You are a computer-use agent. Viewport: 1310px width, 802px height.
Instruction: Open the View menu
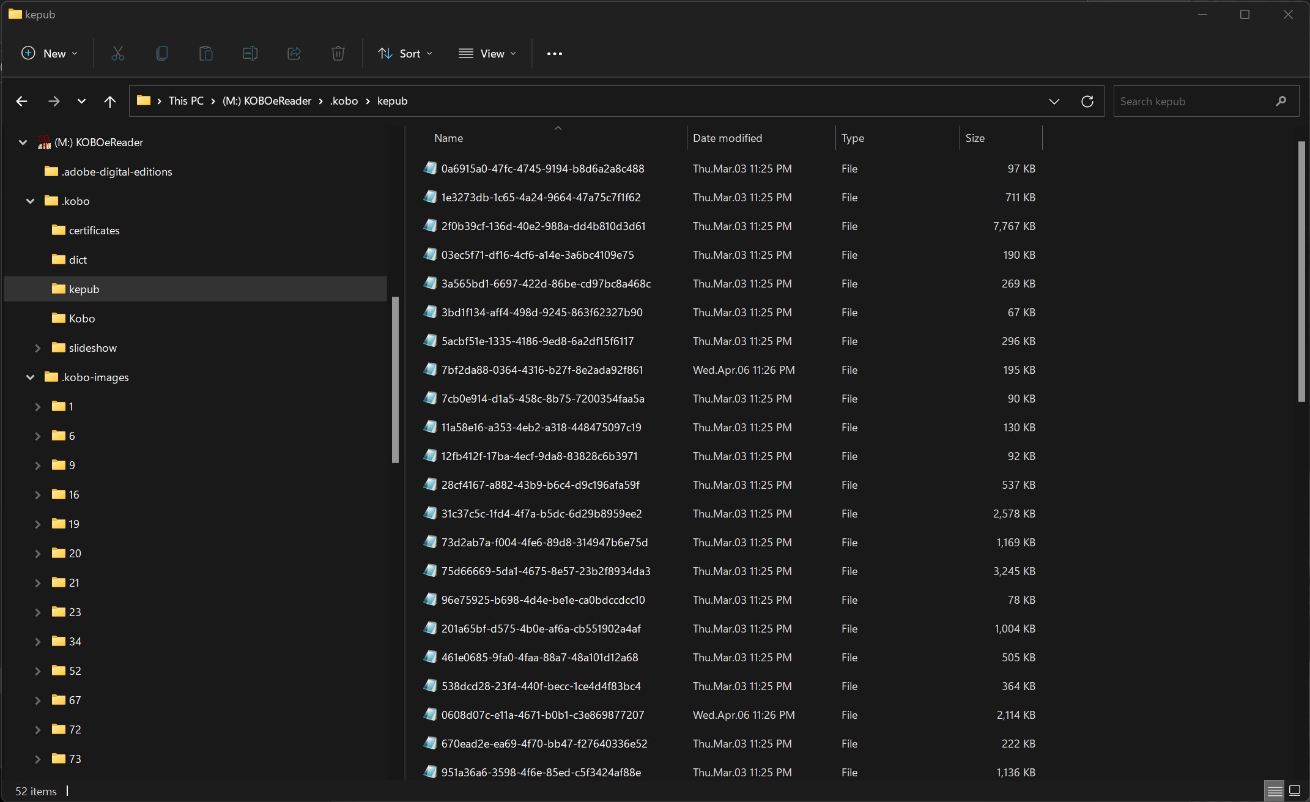click(487, 54)
